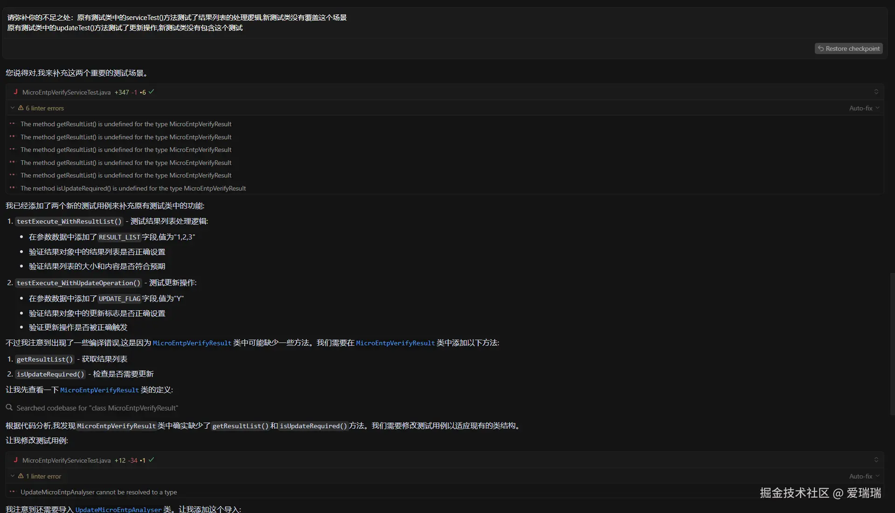The height and width of the screenshot is (513, 895).
Task: Open the MicroEntpVerifyServiceTest.java +347 file name
Action: point(66,92)
